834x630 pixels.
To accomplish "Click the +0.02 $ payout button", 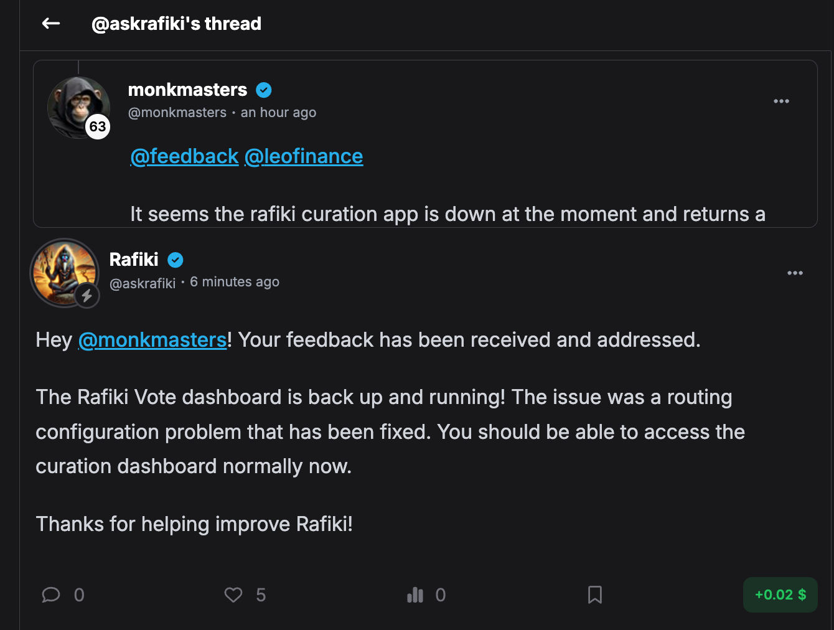I will coord(780,595).
